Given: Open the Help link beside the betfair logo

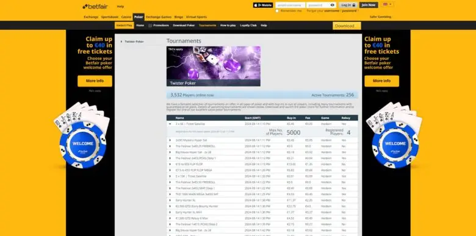Looking at the screenshot, I should point(120,6).
